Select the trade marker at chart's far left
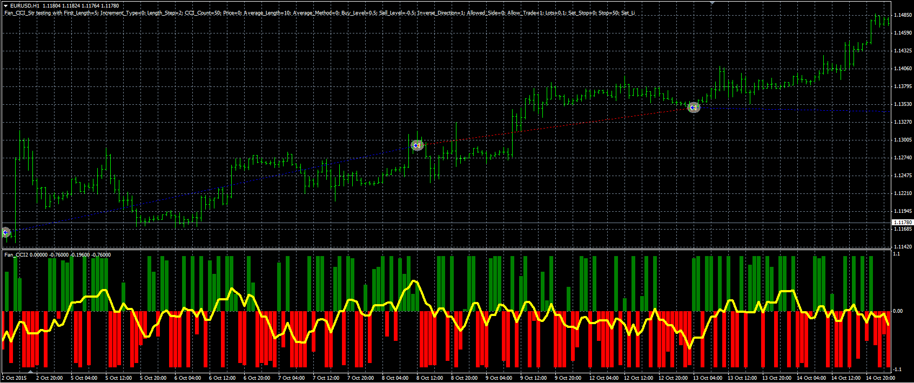The height and width of the screenshot is (383, 914). coord(6,232)
